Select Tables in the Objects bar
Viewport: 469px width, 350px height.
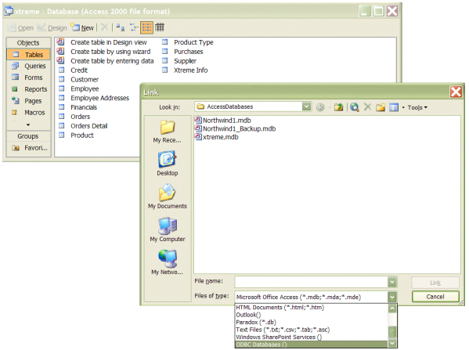[28, 55]
